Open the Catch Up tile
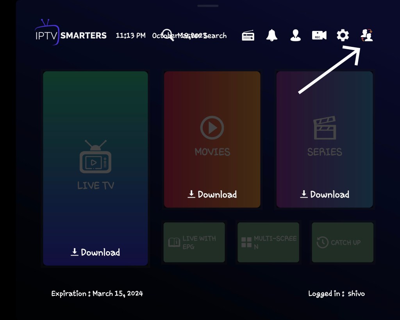Screen dimensions: 400x320 tap(343, 242)
